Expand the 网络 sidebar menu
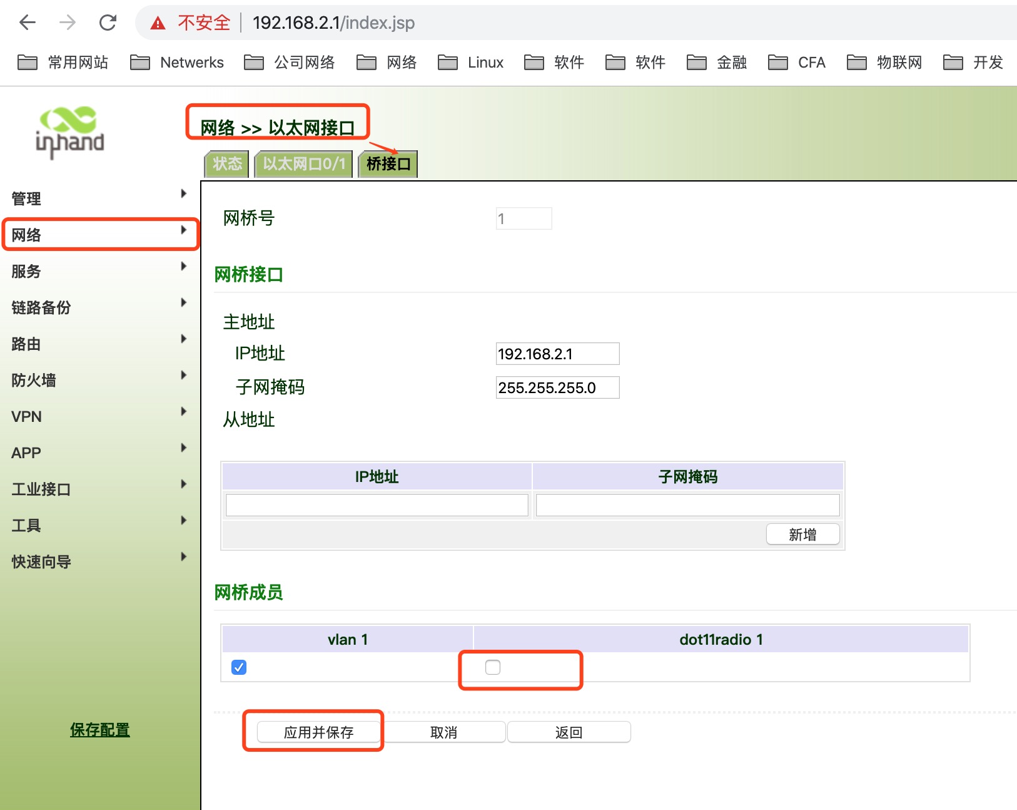This screenshot has width=1017, height=810. 100,235
